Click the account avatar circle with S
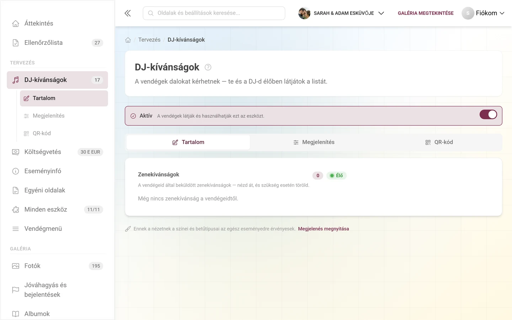 point(468,13)
